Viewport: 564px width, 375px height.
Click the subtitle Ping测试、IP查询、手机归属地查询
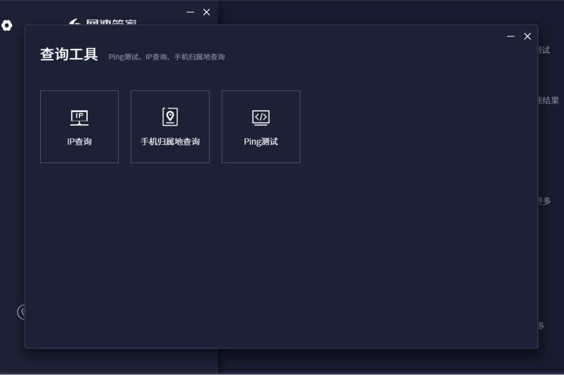coord(167,57)
